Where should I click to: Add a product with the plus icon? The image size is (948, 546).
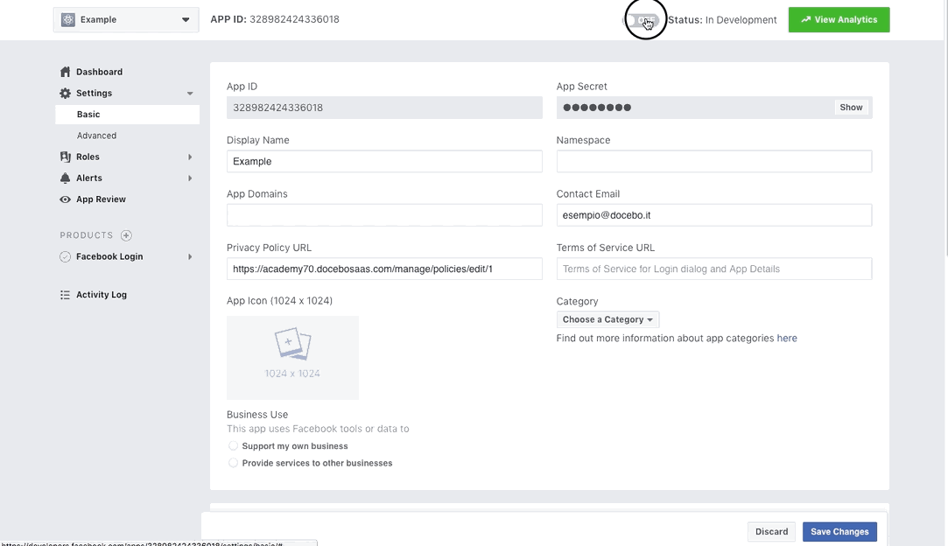pyautogui.click(x=126, y=235)
